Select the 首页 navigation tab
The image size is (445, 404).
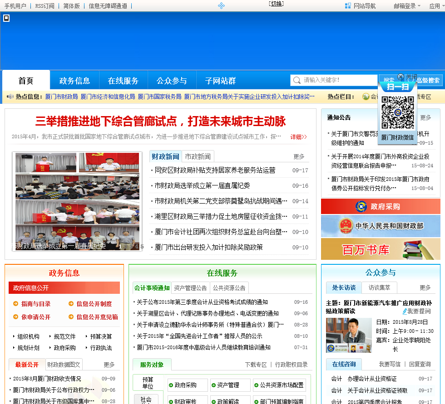26,81
